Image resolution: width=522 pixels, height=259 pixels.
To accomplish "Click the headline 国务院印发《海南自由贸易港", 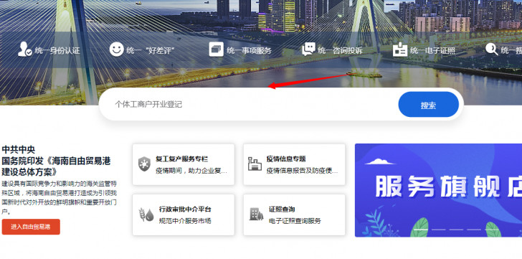I will 56,161.
